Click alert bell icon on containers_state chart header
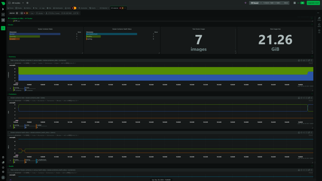Screen dimensions: 322x181 point(299,61)
